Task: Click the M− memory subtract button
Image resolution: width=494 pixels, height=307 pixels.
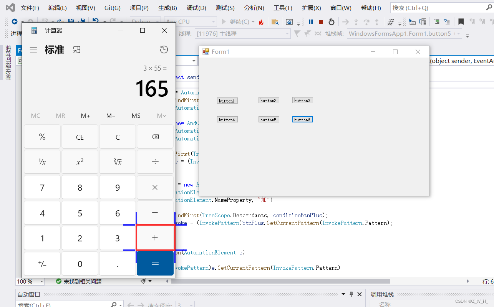Action: point(111,116)
